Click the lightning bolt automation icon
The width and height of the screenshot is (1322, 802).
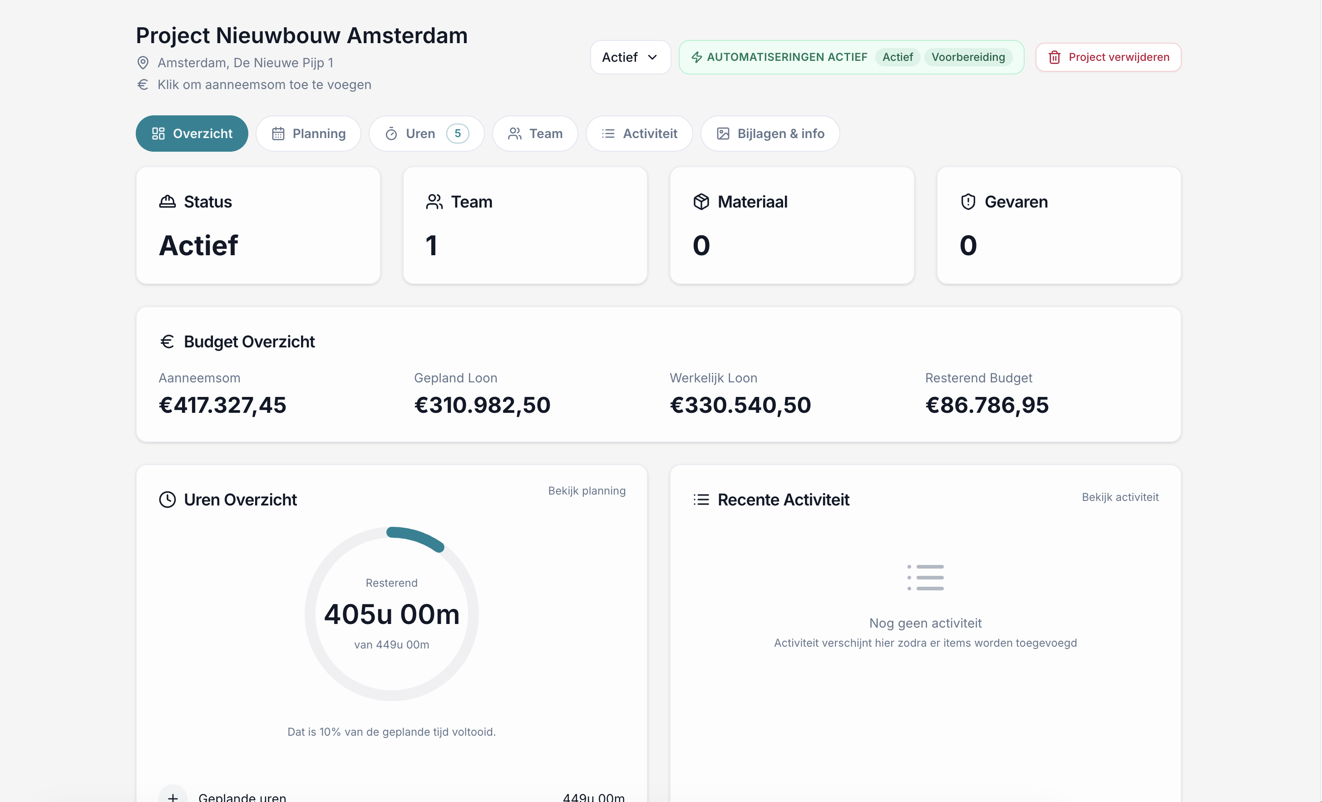coord(696,57)
